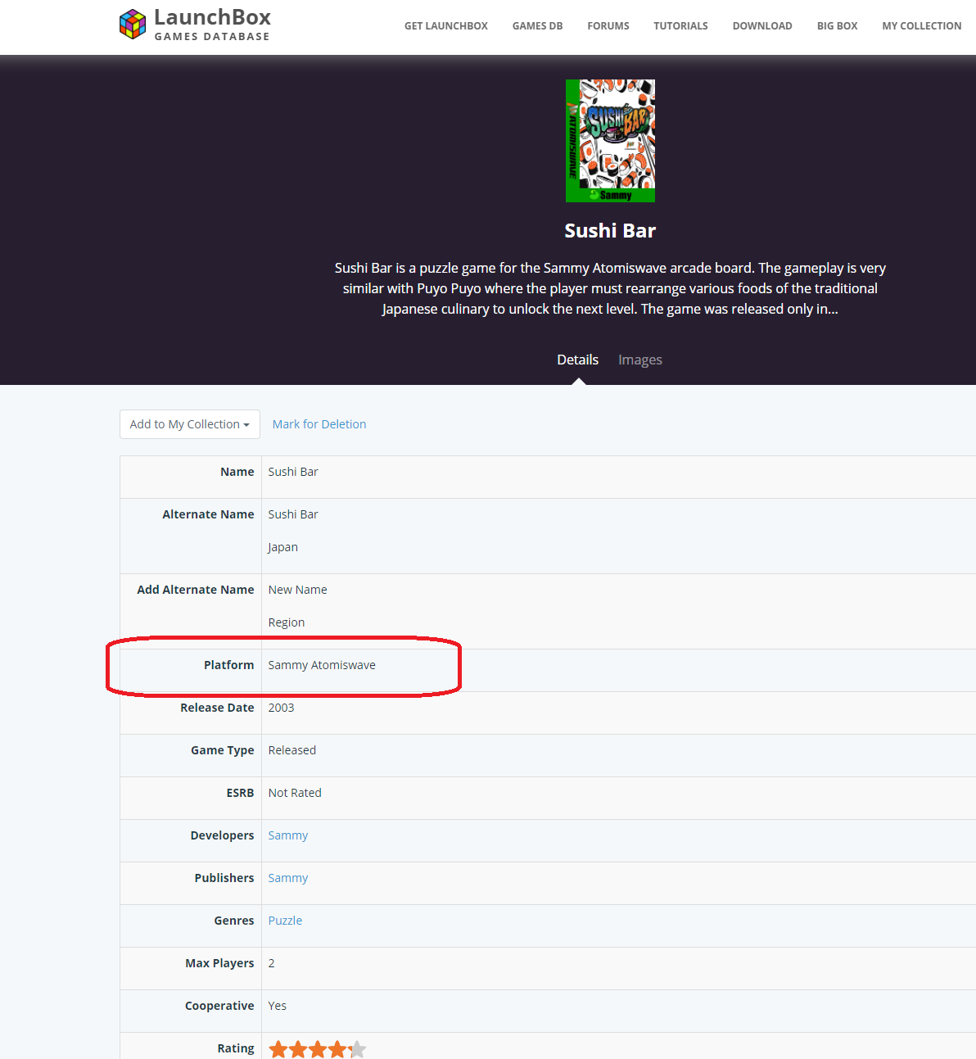Open the Puzzle genre link
976x1059 pixels.
click(285, 921)
